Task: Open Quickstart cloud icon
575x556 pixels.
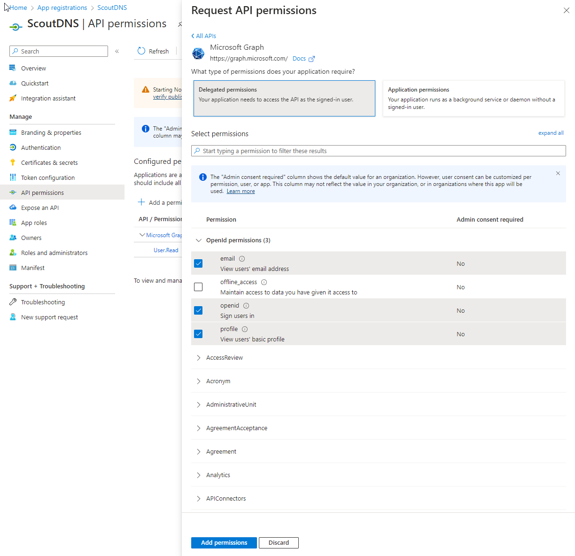Action: [13, 83]
